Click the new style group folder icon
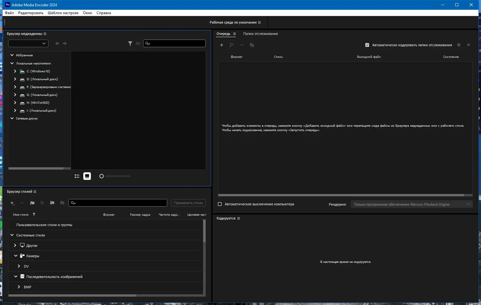Screen dimensions: 481x305 click(32, 203)
